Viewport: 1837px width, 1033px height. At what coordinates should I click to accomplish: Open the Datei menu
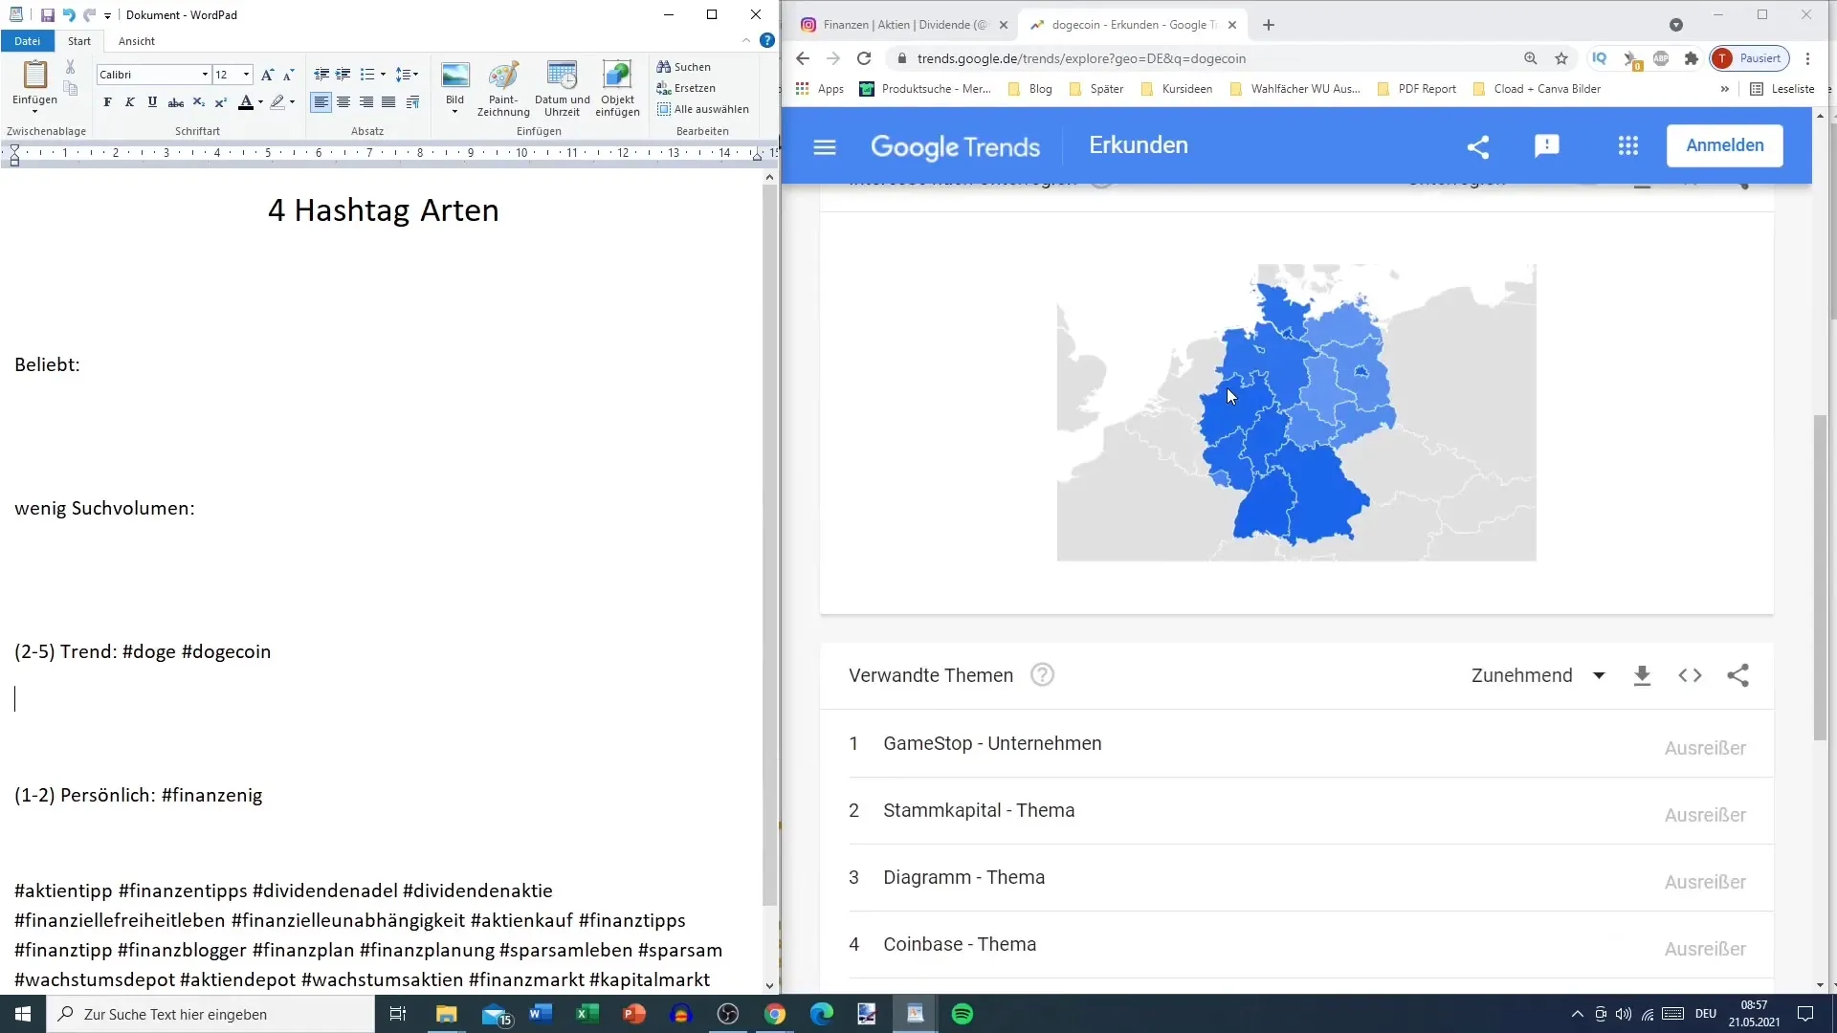pyautogui.click(x=28, y=41)
